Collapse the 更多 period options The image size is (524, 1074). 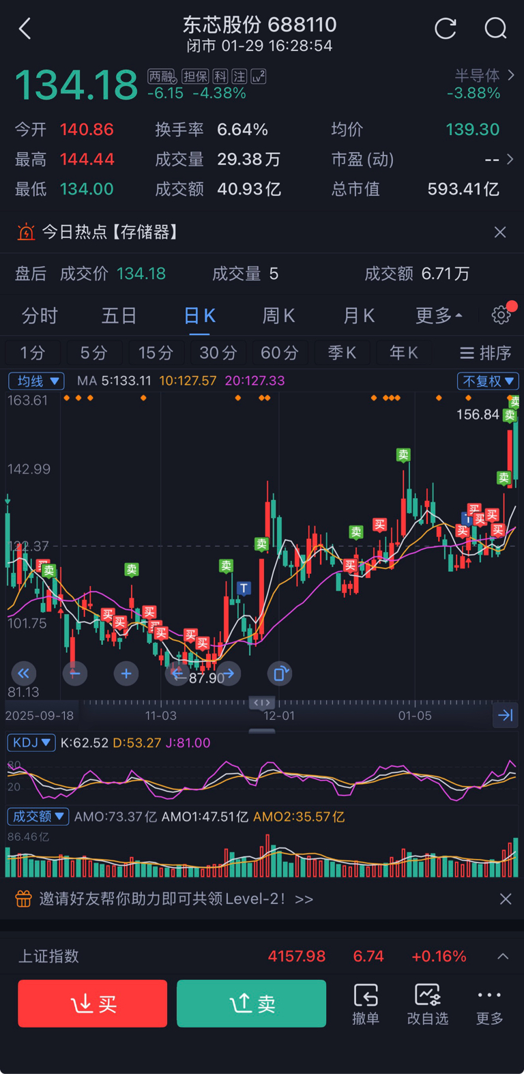[x=439, y=315]
